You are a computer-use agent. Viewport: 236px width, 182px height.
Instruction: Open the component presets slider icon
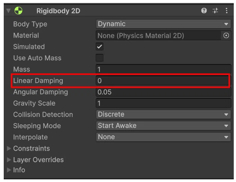[x=215, y=10]
